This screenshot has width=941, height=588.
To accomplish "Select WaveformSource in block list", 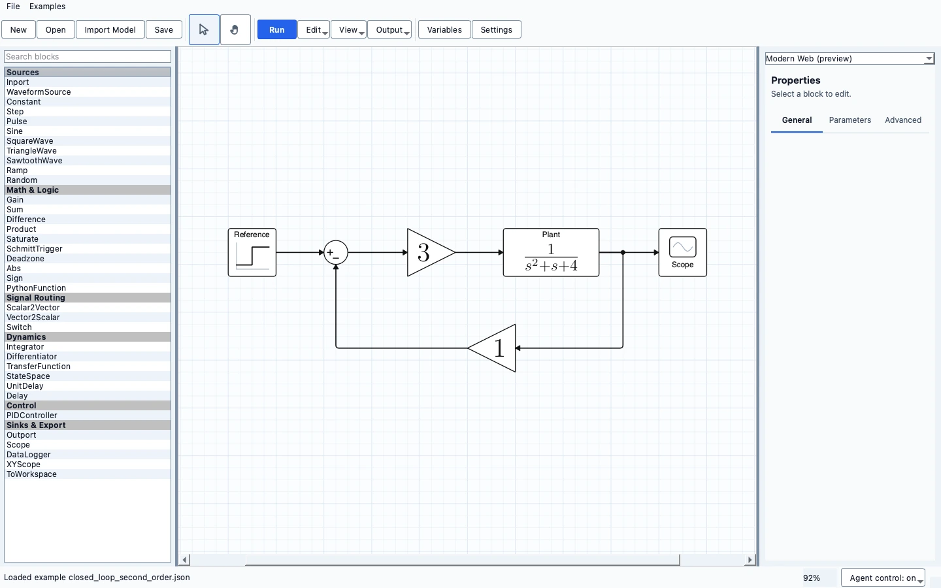I will [x=88, y=92].
